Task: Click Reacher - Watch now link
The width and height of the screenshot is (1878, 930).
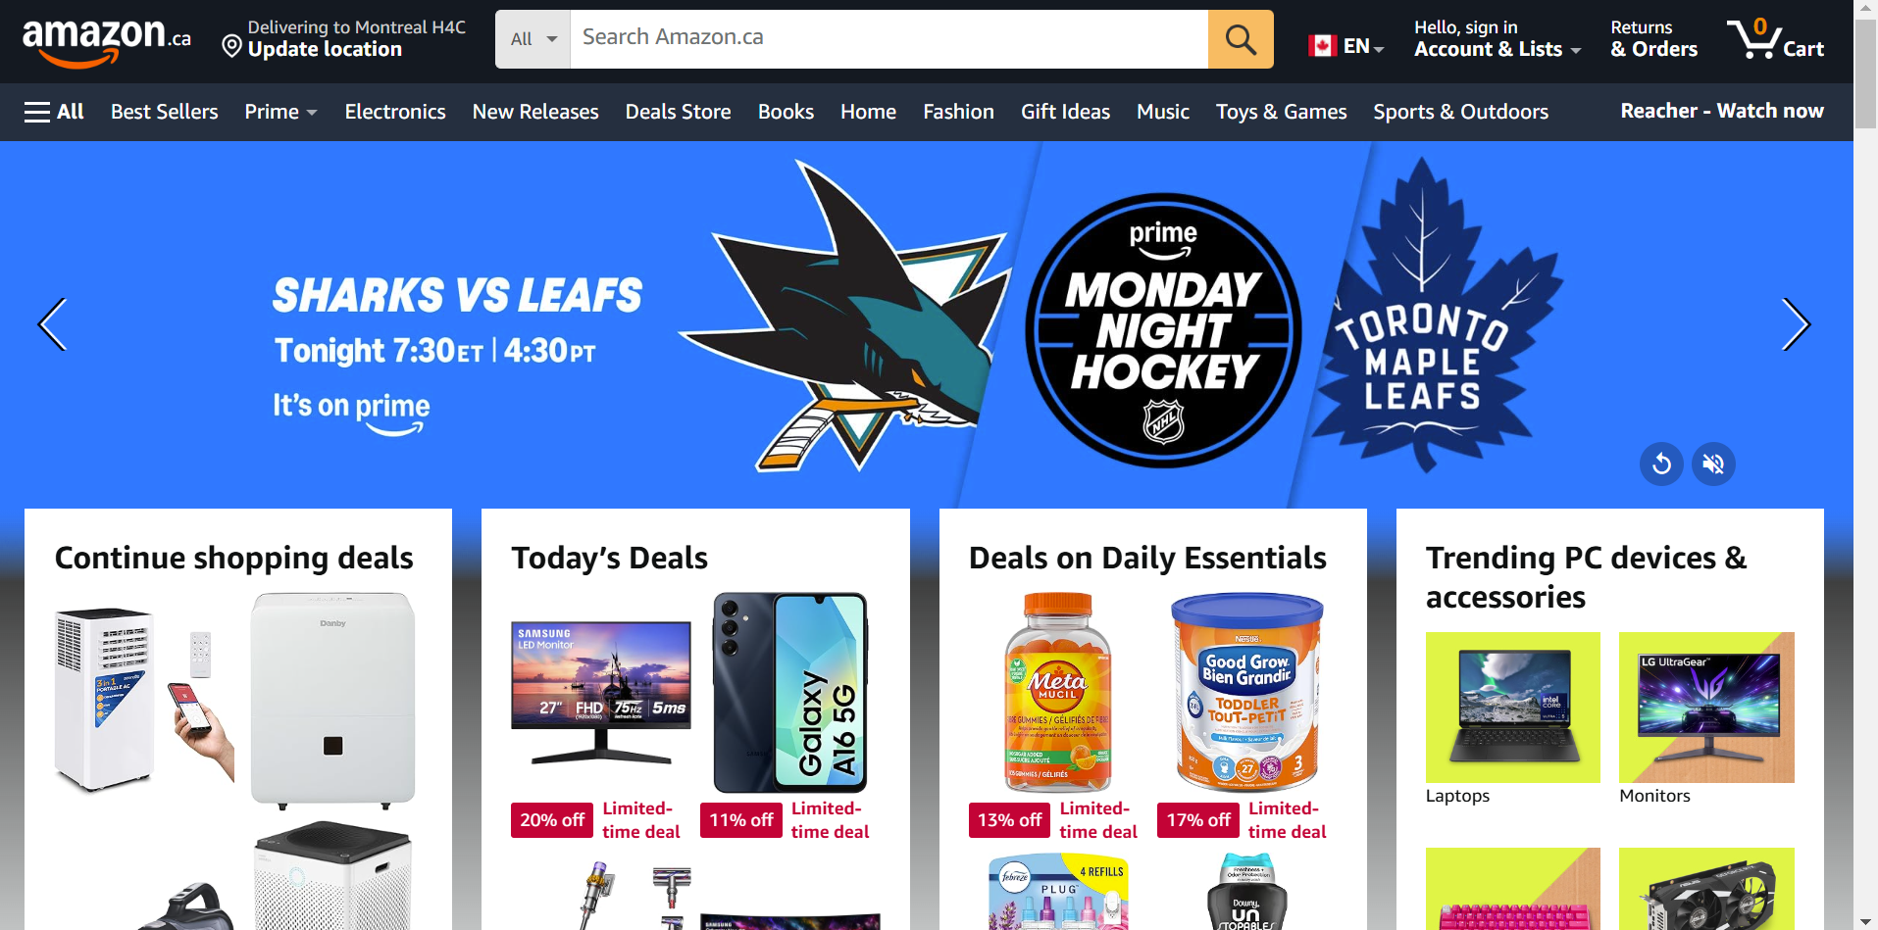Action: pos(1722,111)
